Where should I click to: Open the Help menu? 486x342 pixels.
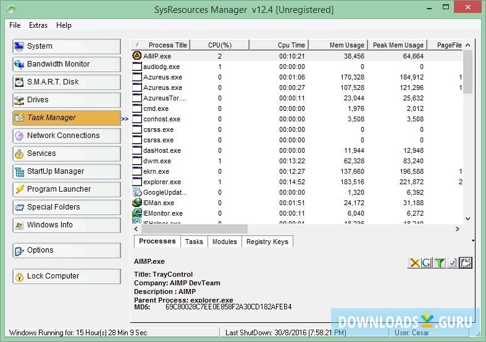coord(64,25)
